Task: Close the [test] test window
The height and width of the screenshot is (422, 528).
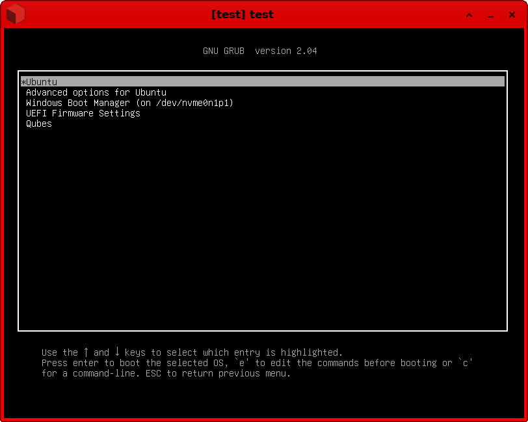Action: click(512, 15)
